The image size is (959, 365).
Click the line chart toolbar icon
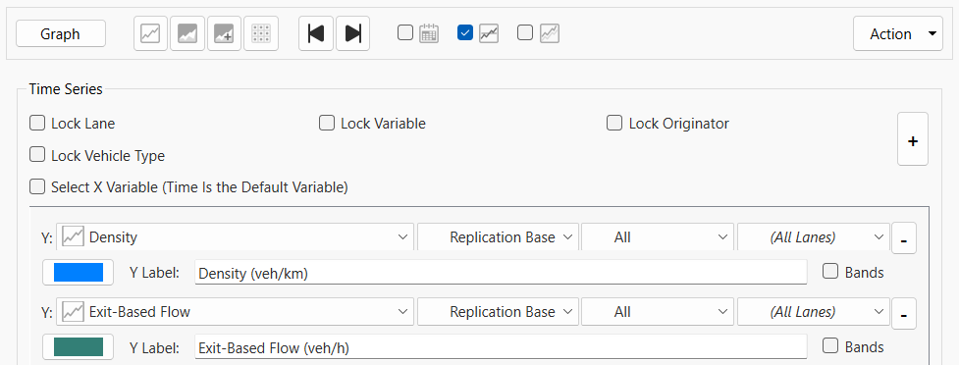pyautogui.click(x=150, y=33)
